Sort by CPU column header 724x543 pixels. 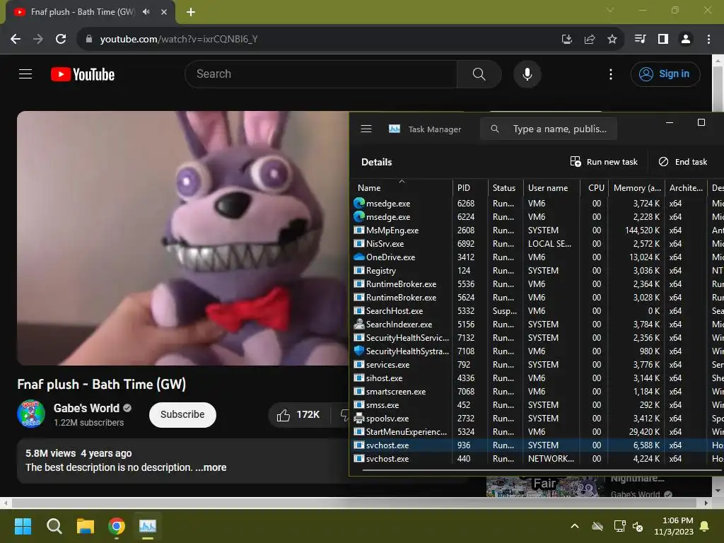tap(595, 187)
